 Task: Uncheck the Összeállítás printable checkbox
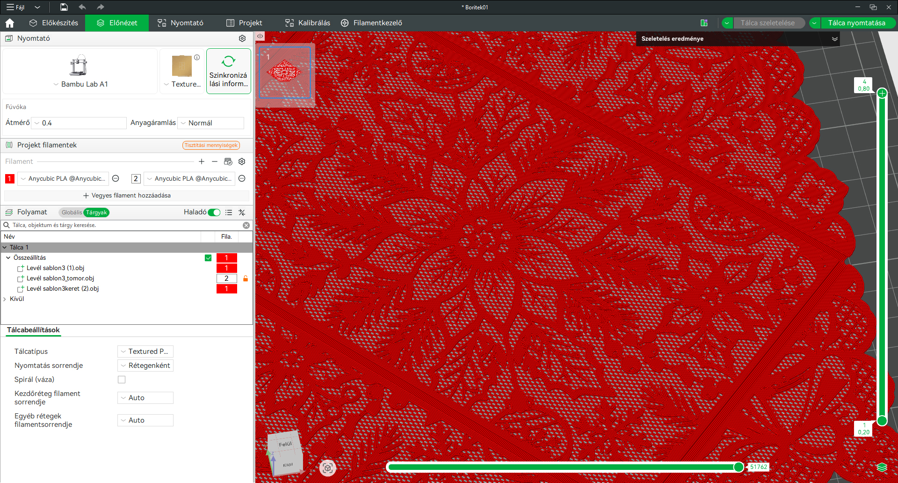(x=208, y=258)
